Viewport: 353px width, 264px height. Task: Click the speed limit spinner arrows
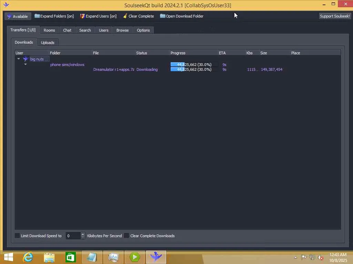tap(83, 236)
